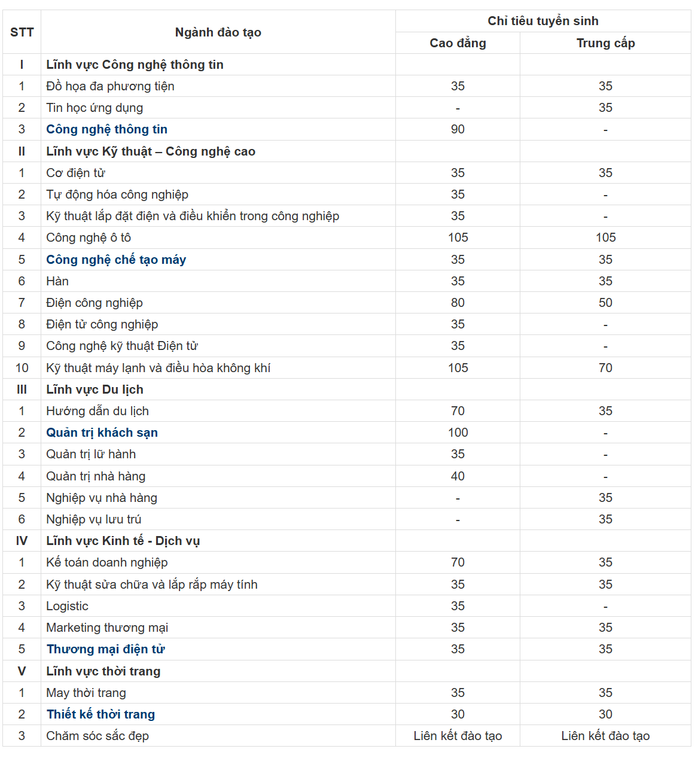The width and height of the screenshot is (695, 758).
Task: Click the Logistic program name
Action: point(67,606)
